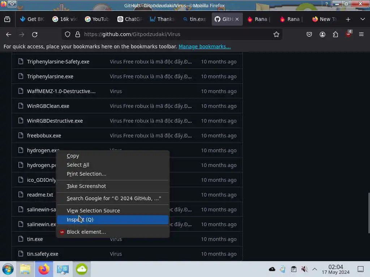Open the clock showing 02:04
The width and height of the screenshot is (370, 277).
[x=336, y=269]
